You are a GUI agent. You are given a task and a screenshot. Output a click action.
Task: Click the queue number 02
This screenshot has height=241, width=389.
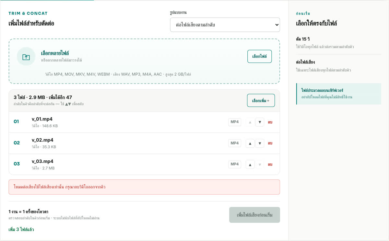point(17,143)
